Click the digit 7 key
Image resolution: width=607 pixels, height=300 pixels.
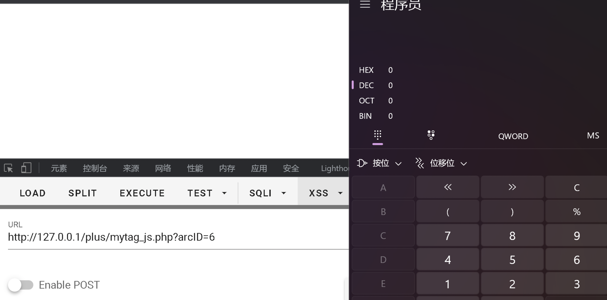click(448, 236)
